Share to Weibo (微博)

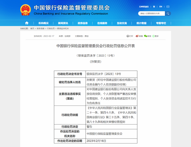(x=139, y=36)
